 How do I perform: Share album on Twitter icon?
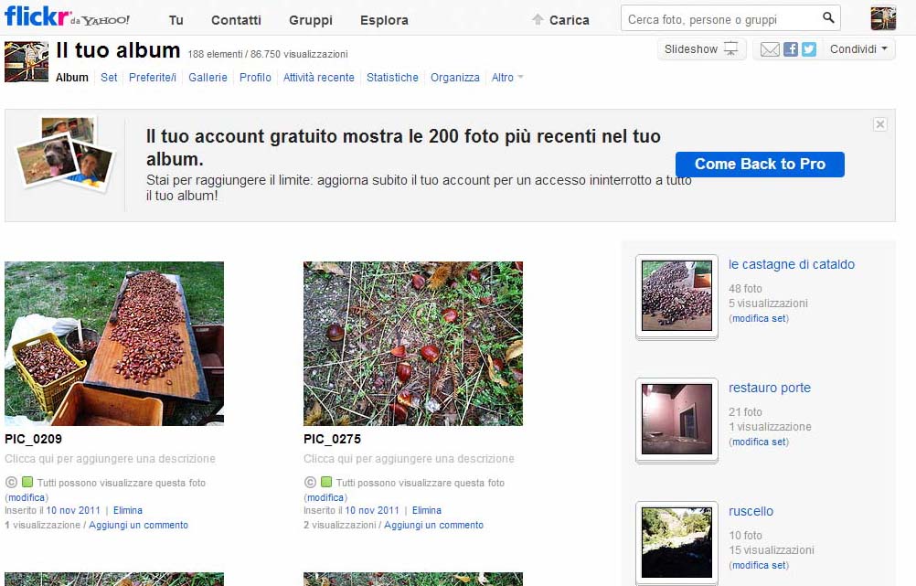(x=809, y=49)
